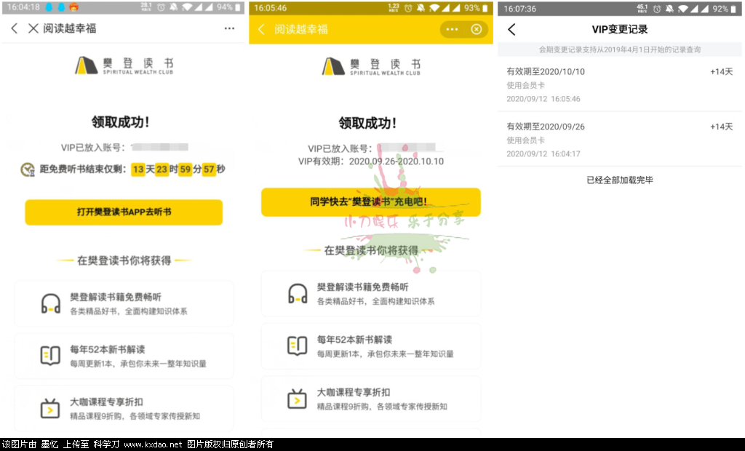
Task: Click the 阅读越幸福 title in the left screen
Action: [x=70, y=28]
